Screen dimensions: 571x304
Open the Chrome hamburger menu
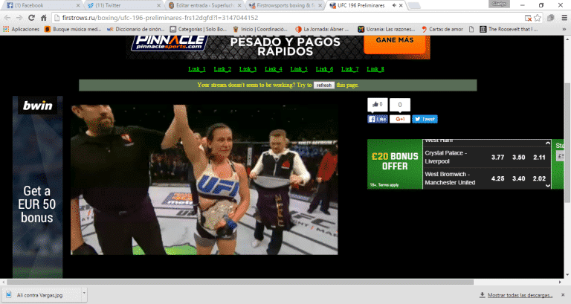564,18
